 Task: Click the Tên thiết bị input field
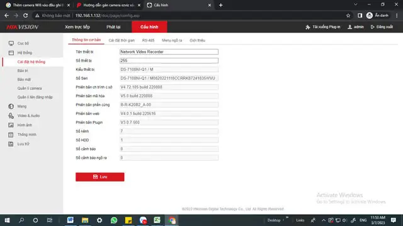pos(169,51)
